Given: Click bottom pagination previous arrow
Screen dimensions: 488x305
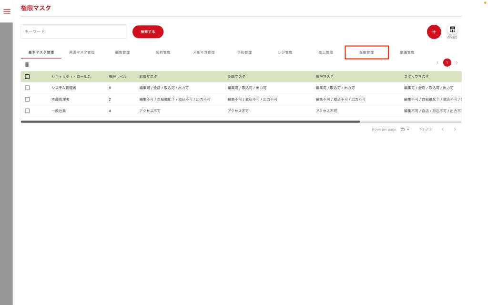Looking at the screenshot, I should click(x=443, y=129).
